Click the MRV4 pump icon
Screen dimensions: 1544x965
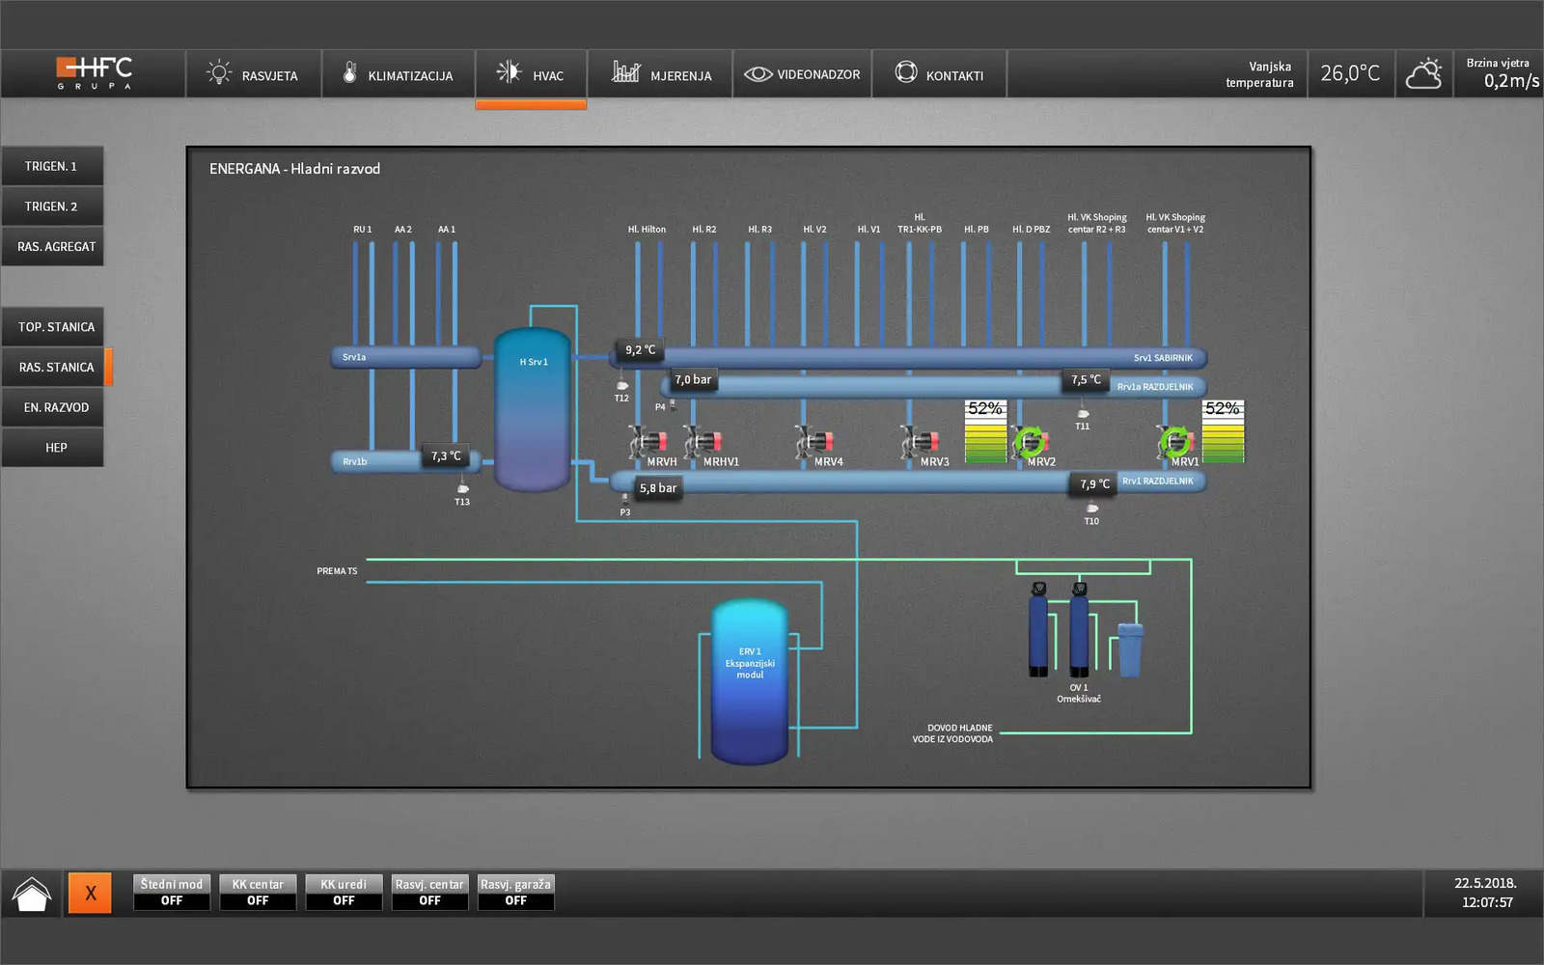click(814, 442)
